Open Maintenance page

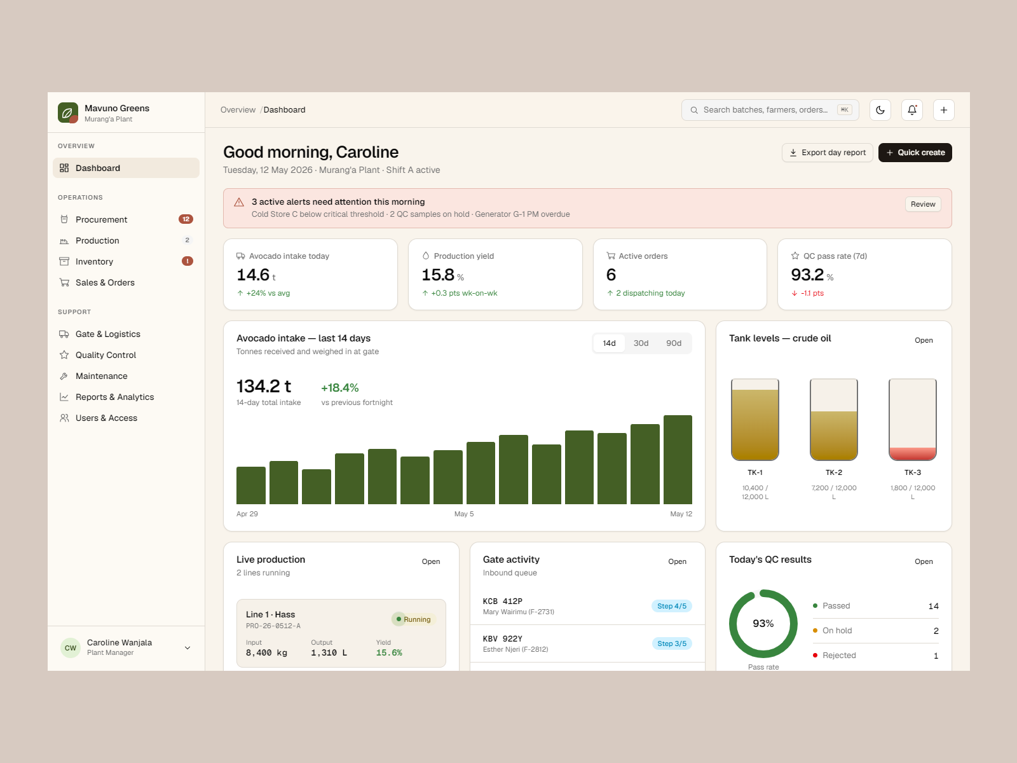(126, 376)
